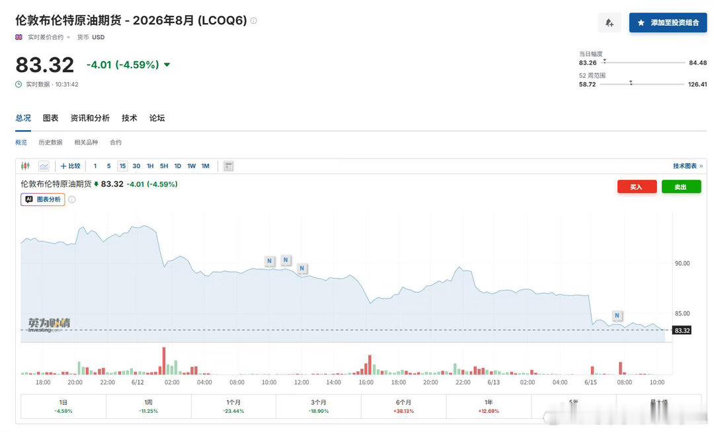Click info icon beside 图表分析
714x432 pixels.
[72, 199]
